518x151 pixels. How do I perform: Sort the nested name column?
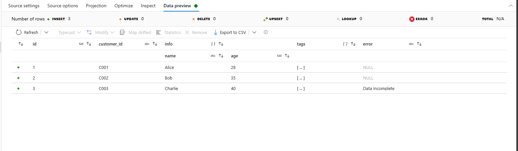click(x=221, y=56)
